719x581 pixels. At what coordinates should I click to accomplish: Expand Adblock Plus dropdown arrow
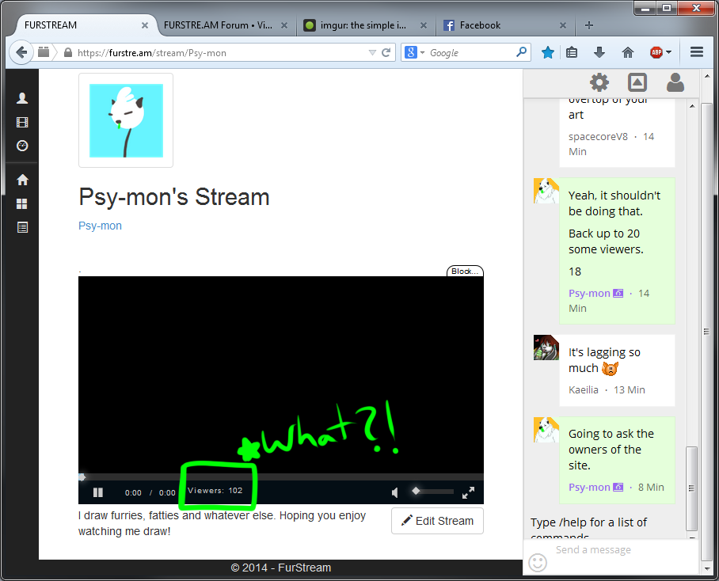pos(668,53)
